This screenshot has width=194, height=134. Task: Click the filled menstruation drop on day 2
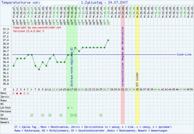(17, 93)
